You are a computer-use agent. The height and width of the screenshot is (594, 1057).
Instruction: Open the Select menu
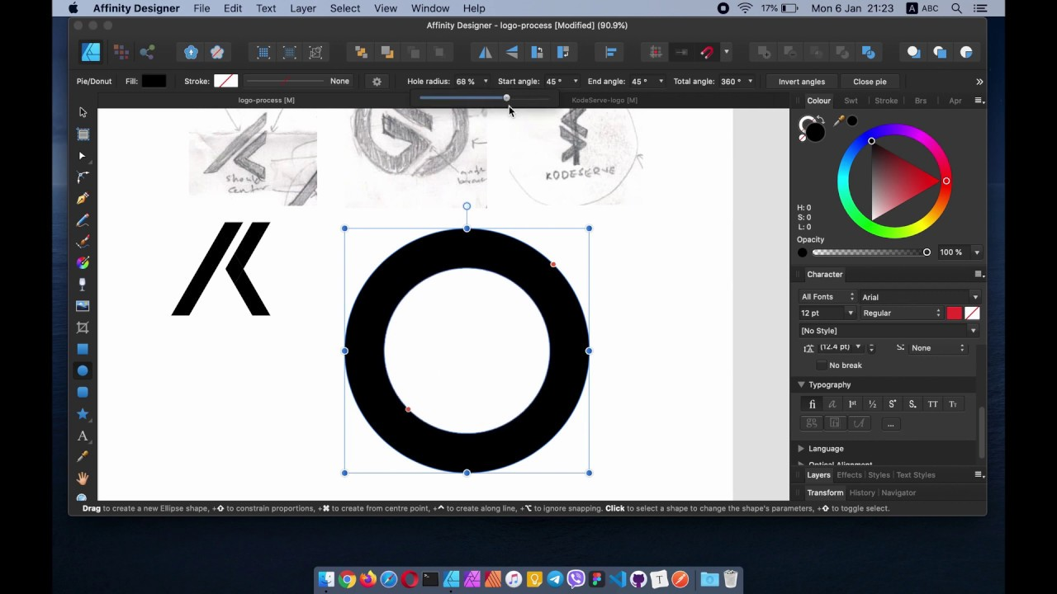(x=344, y=8)
